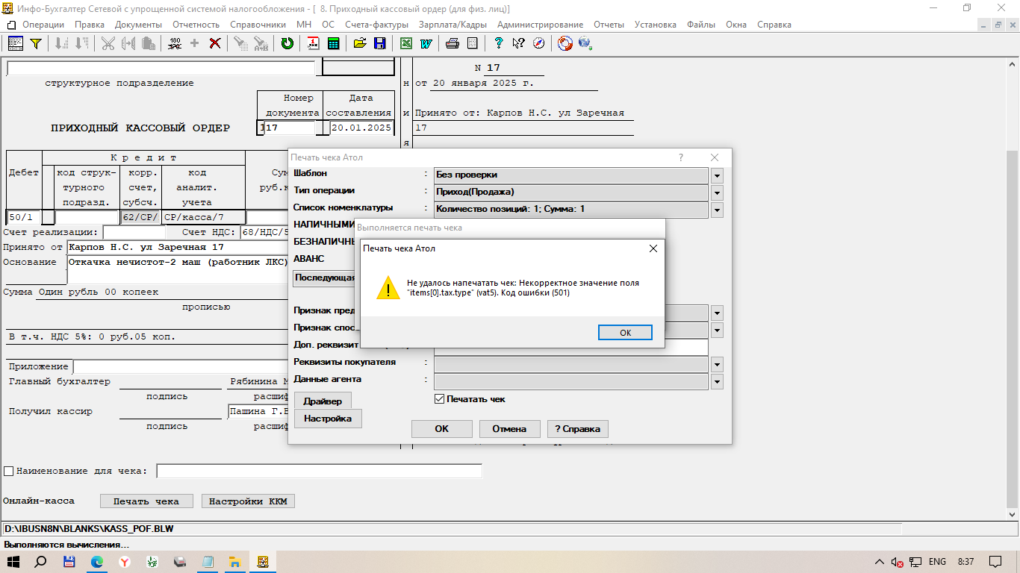
Task: Expand the 'Шаблон' dropdown arrow
Action: 717,175
